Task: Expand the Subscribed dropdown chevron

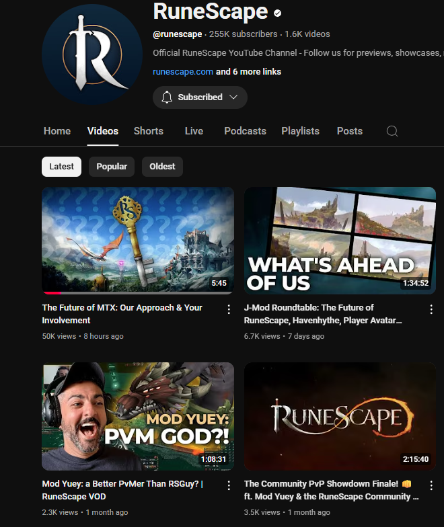Action: click(x=233, y=97)
